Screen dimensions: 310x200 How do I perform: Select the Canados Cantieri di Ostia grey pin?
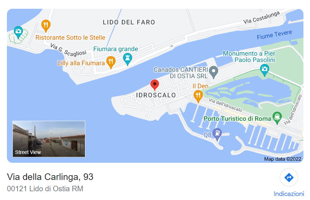pyautogui.click(x=214, y=72)
